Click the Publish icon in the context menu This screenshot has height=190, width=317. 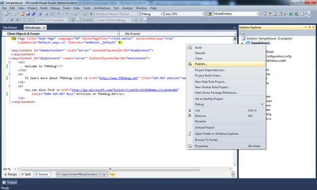190,64
